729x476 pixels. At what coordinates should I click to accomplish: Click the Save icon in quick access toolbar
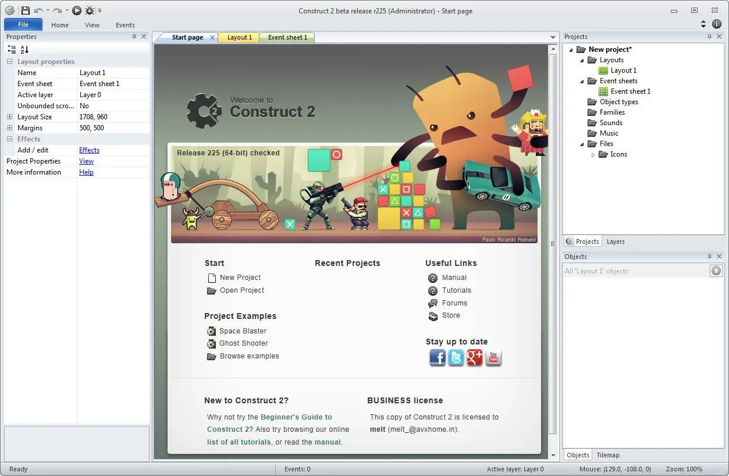click(25, 10)
